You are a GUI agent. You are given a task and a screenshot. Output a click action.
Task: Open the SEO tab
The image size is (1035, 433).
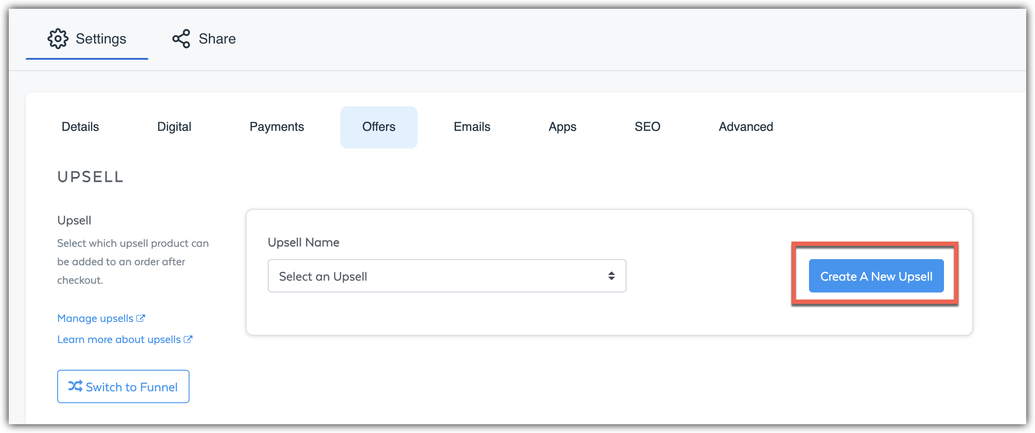click(647, 127)
